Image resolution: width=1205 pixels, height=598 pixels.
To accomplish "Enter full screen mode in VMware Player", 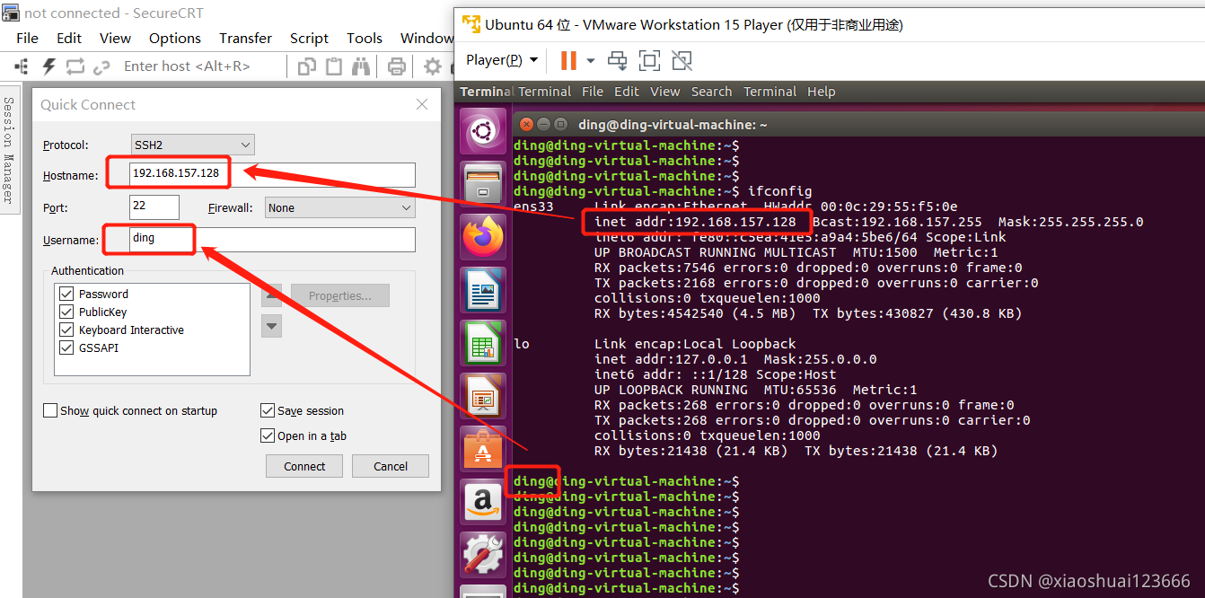I will tap(649, 60).
